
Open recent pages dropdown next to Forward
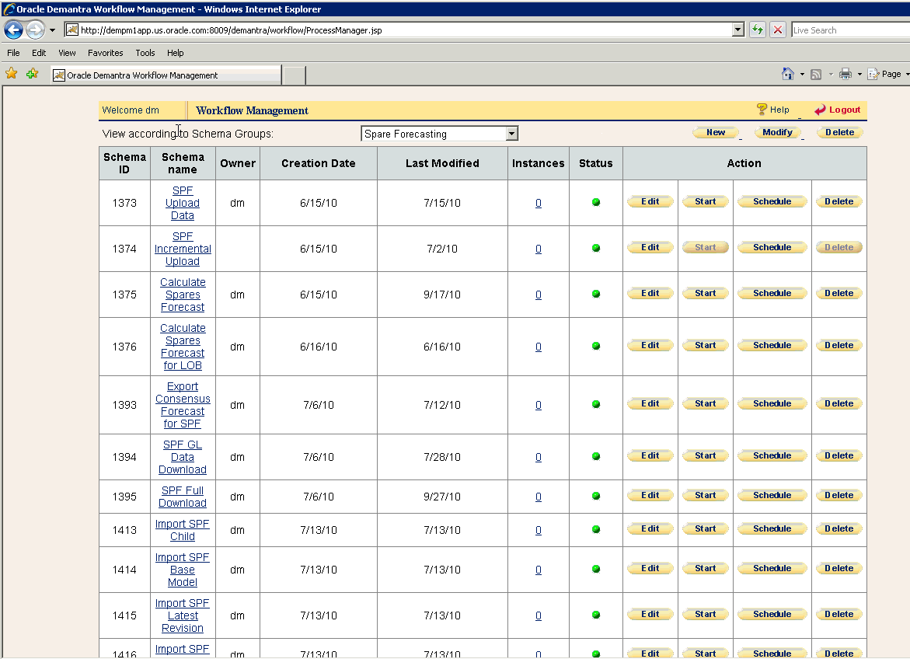coord(52,30)
